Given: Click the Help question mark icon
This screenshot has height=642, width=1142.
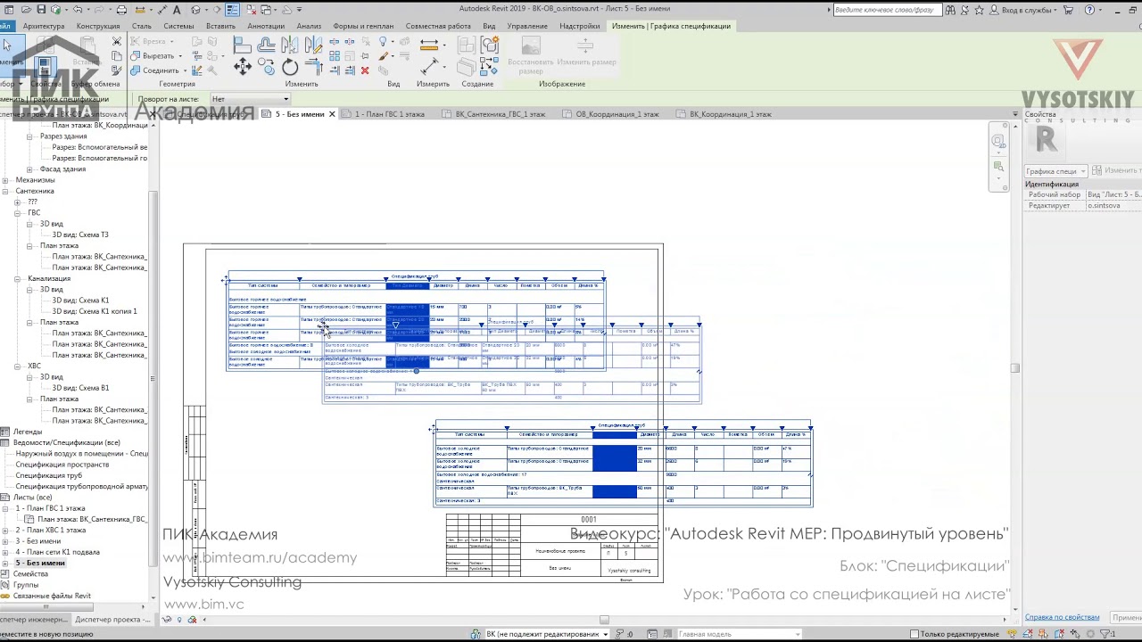Looking at the screenshot, I should pyautogui.click(x=1089, y=10).
